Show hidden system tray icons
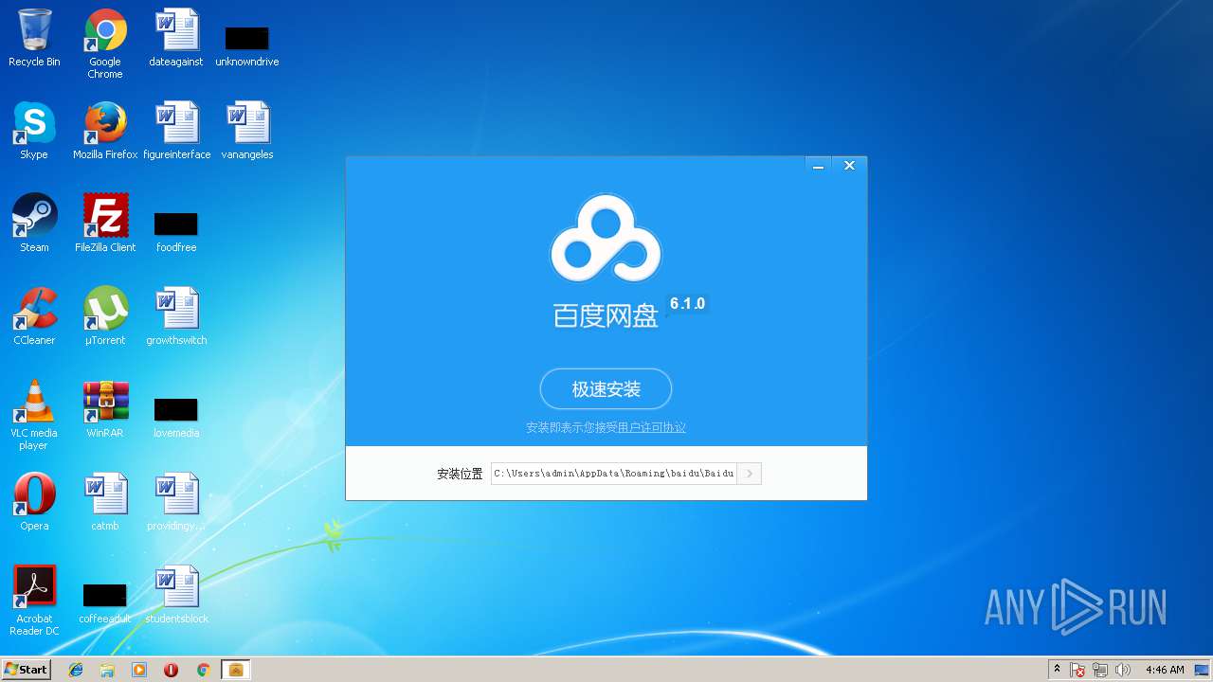 [x=1057, y=669]
